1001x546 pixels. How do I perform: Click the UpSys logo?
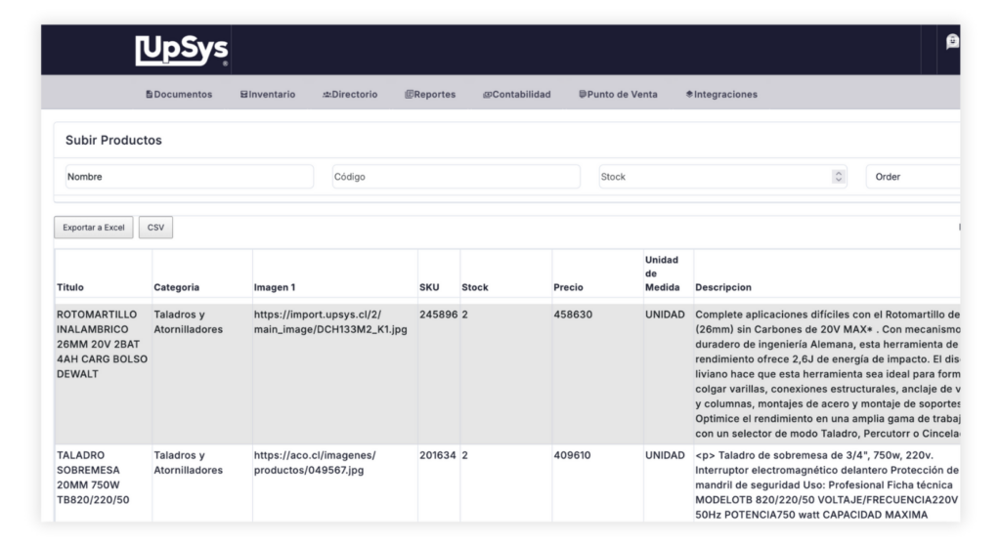tap(181, 51)
